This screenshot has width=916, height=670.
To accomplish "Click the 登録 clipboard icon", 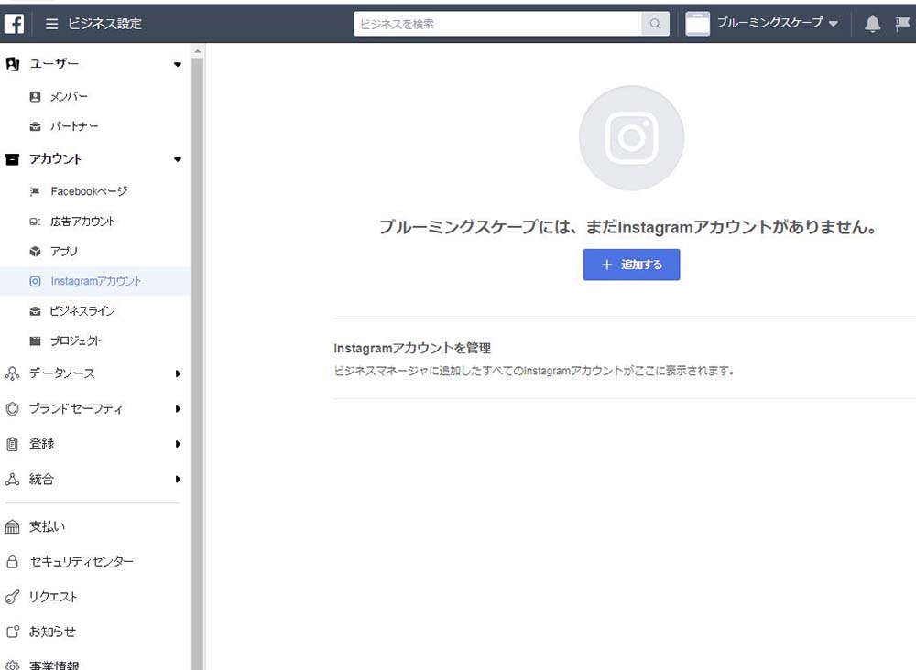I will (12, 444).
